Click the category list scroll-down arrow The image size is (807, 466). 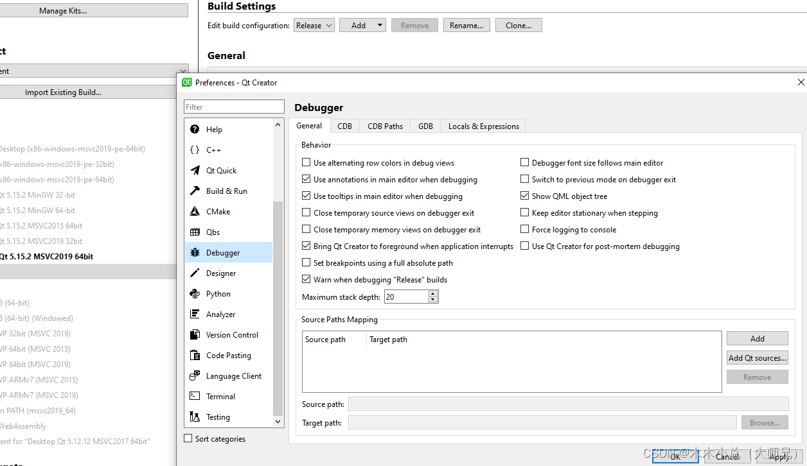tap(278, 422)
